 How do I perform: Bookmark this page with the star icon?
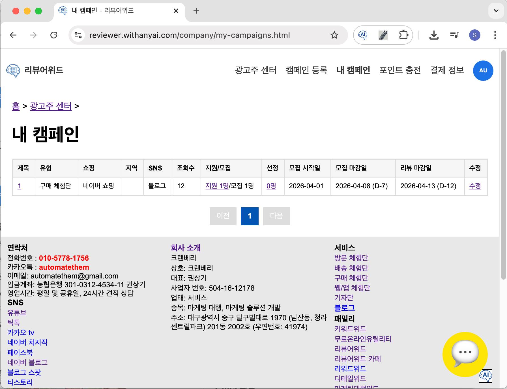[334, 35]
